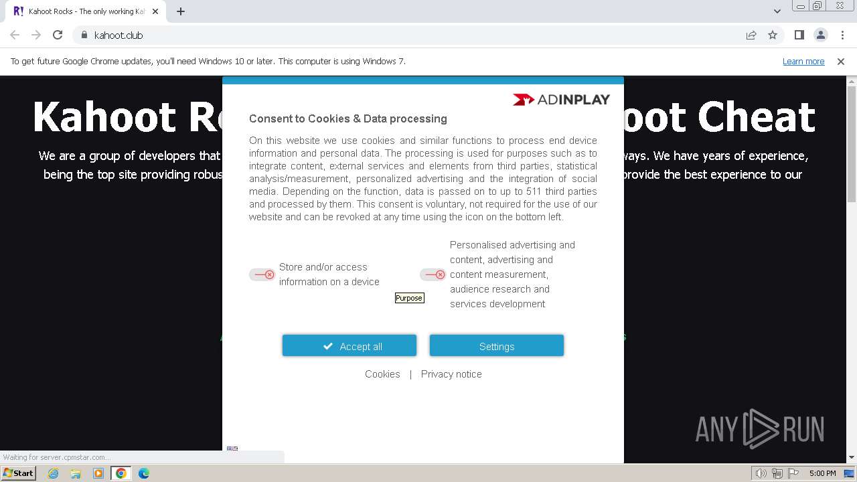Close the Kahoot Rocks tab

155,11
